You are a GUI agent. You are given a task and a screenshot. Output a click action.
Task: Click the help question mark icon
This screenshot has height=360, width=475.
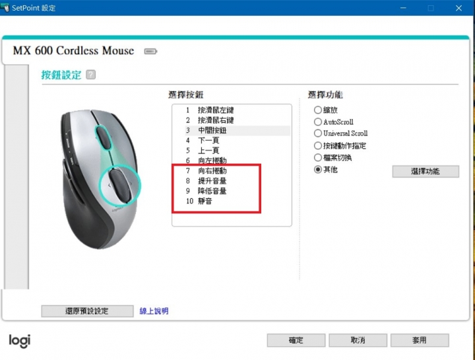(90, 75)
